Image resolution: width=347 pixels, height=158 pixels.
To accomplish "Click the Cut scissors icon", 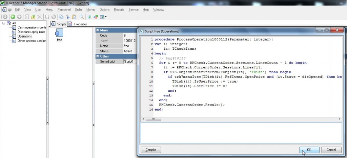I will point(68,17).
